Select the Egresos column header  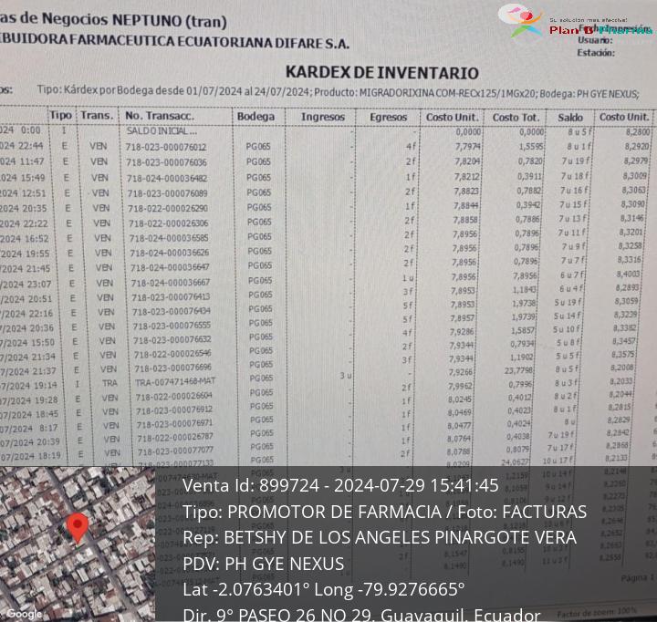click(388, 118)
